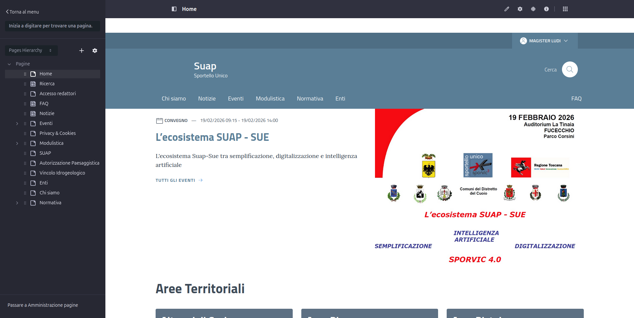Viewport: 634px width, 318px height.
Task: Click the globe language icon
Action: 533,9
